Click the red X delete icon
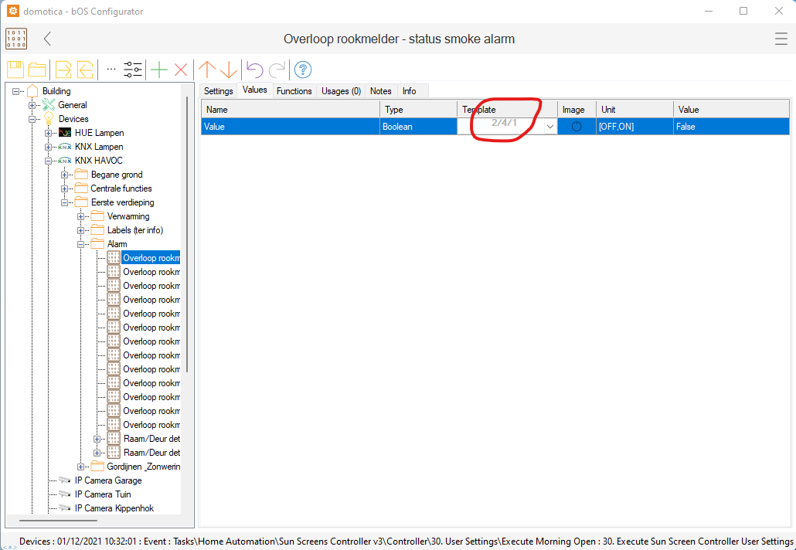796x550 pixels. pyautogui.click(x=181, y=70)
